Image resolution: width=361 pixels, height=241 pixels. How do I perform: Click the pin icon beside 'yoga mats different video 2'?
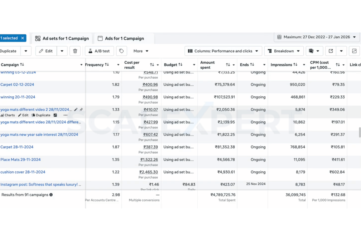click(81, 110)
